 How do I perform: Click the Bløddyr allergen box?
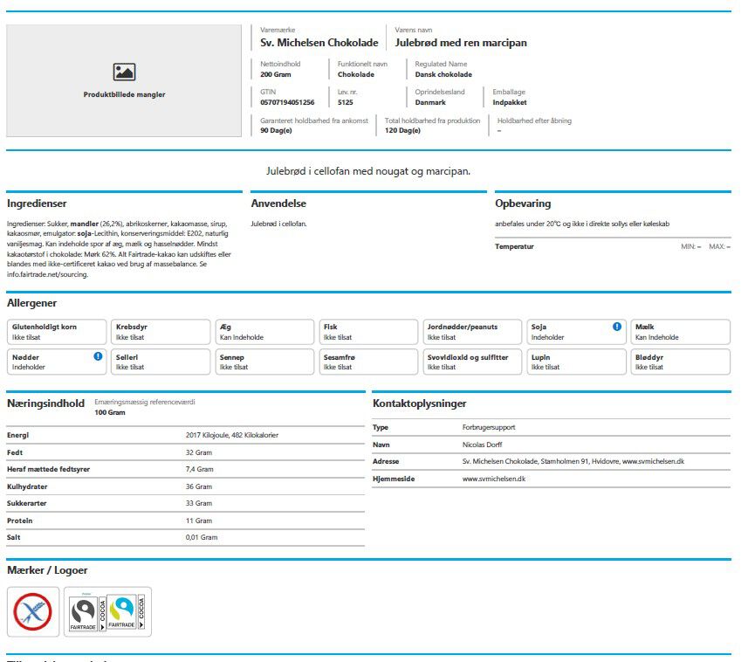click(680, 362)
